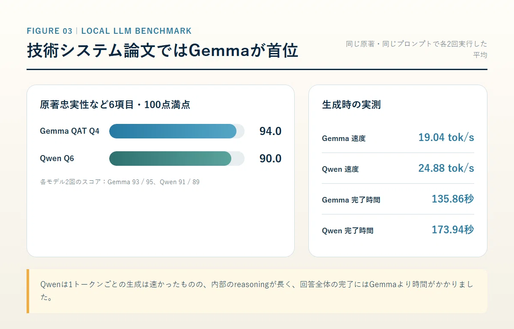
Task: Click the score value 90.0
Action: click(x=270, y=159)
